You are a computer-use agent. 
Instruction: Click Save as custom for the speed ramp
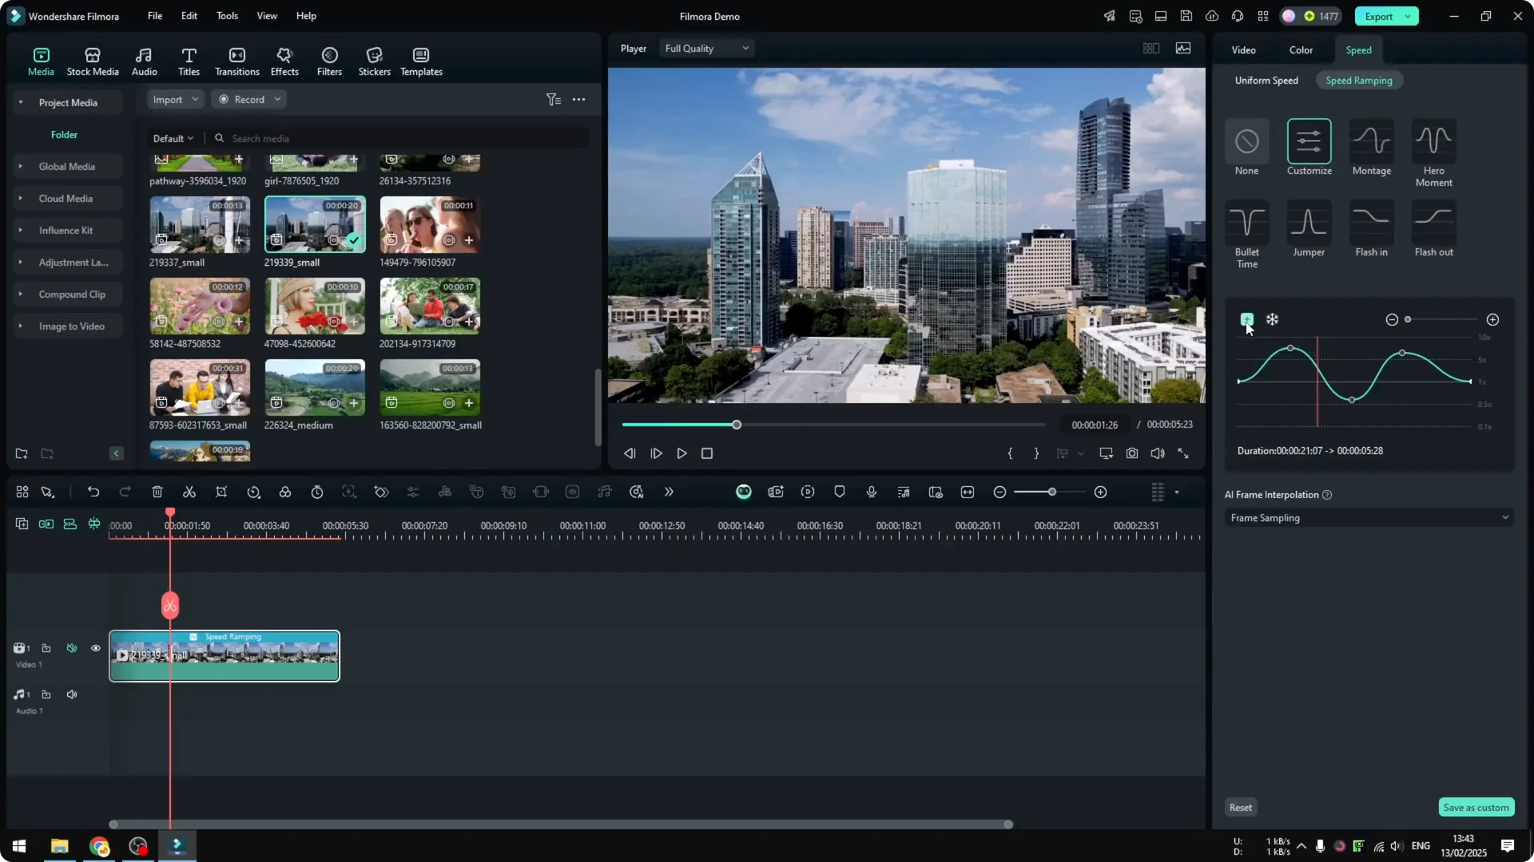click(1476, 807)
